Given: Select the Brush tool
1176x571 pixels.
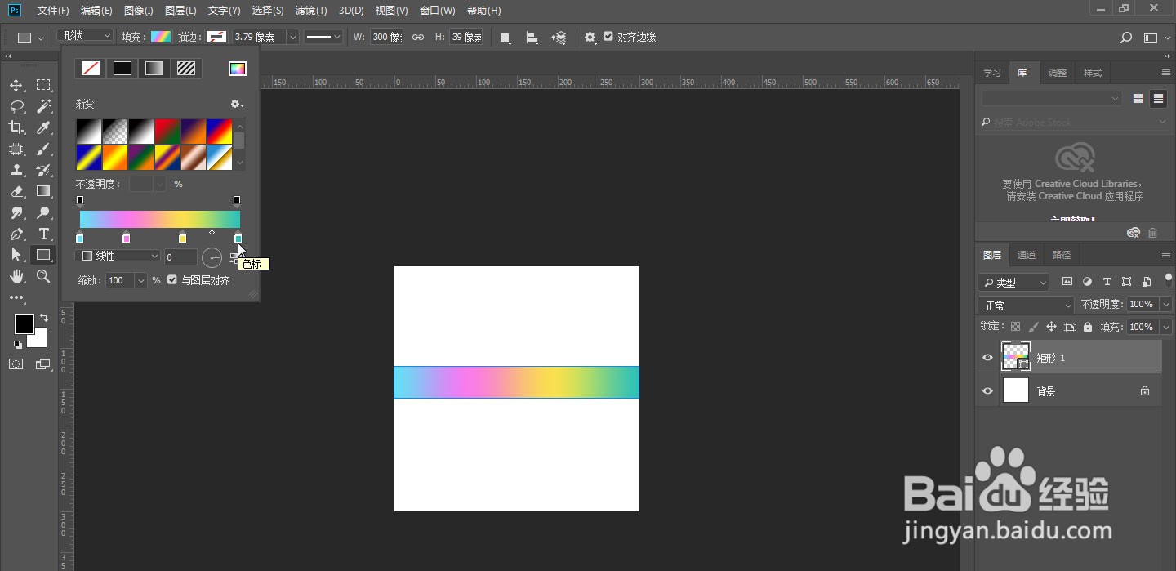Looking at the screenshot, I should (x=43, y=149).
